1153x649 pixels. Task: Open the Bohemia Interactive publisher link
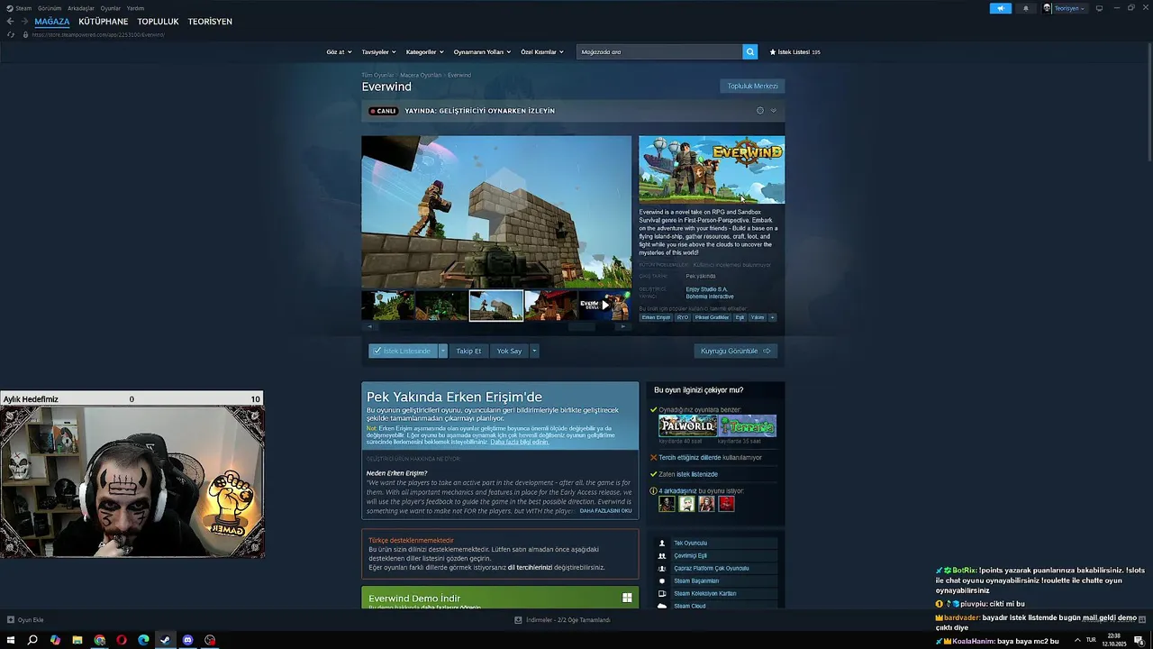pos(710,297)
